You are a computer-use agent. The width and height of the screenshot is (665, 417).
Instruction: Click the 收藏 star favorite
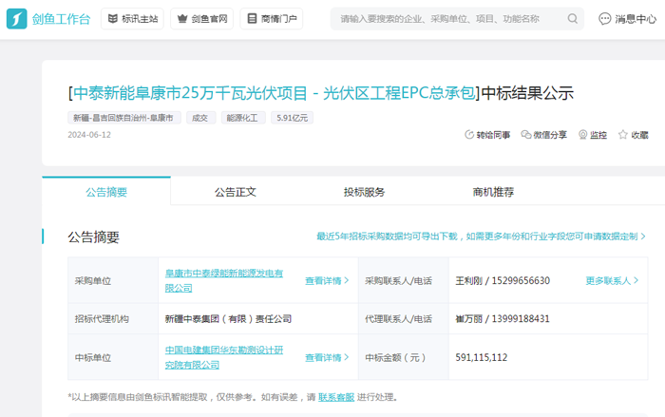pyautogui.click(x=634, y=135)
